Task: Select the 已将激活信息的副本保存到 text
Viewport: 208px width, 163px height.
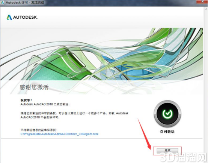Action: coord(39,130)
